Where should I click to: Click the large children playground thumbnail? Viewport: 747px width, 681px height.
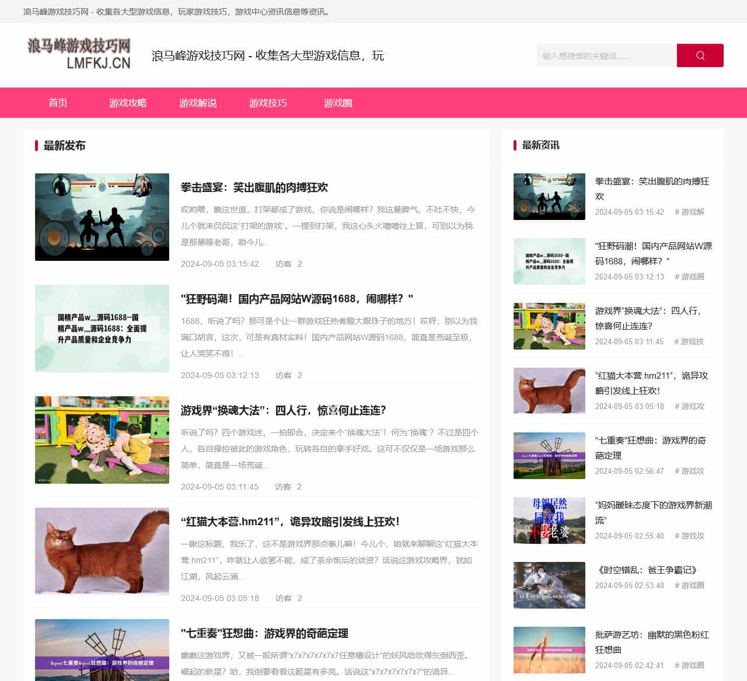coord(102,440)
